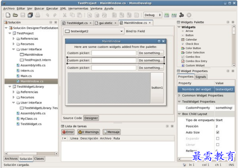238x168 pixels.
Task: Click the Redo toolbar icon
Action: (55, 15)
